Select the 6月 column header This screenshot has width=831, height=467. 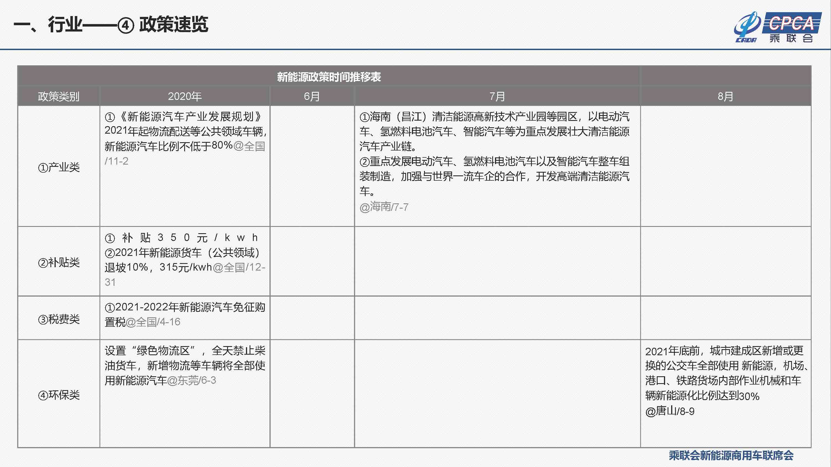pyautogui.click(x=312, y=96)
